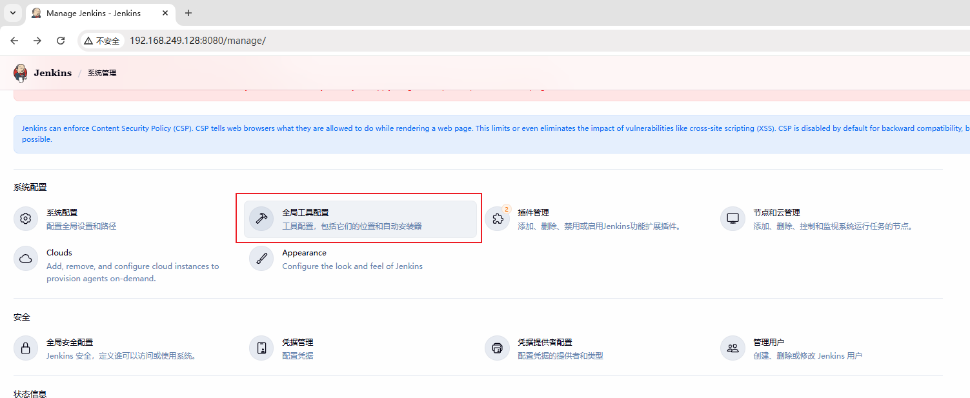Screen dimensions: 970x398
Task: Click the browser forward arrow
Action: click(x=37, y=41)
